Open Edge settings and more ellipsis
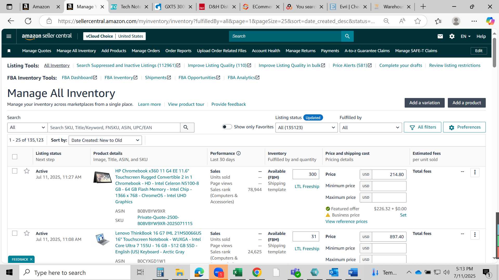This screenshot has width=499, height=280. (x=474, y=21)
